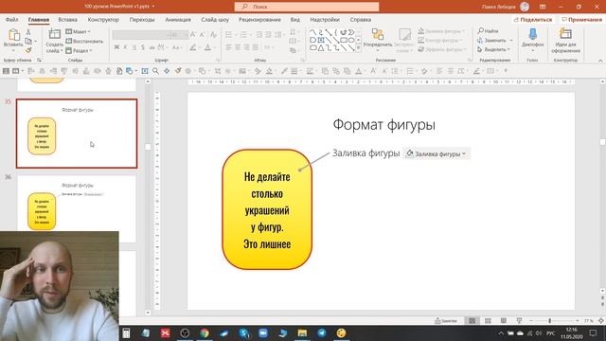Select slide 36 thumbnail
The image size is (606, 341).
pyautogui.click(x=77, y=208)
